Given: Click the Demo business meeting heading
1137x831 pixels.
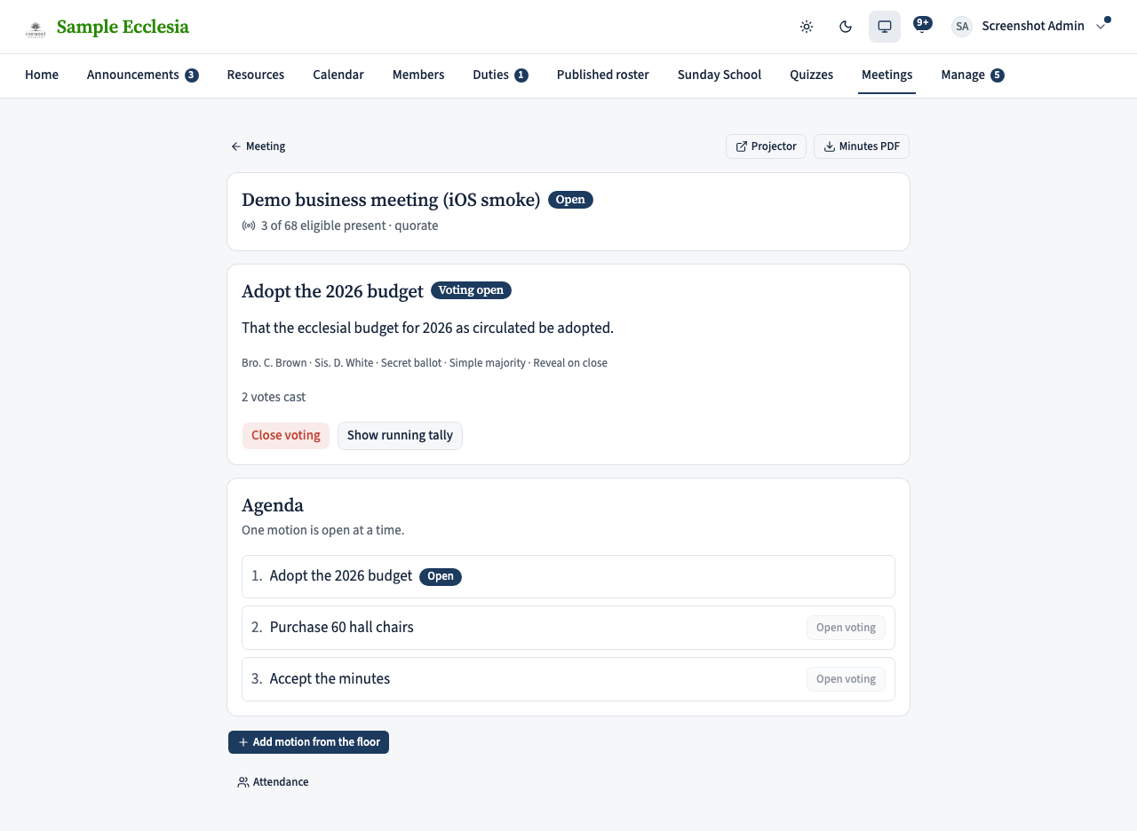Looking at the screenshot, I should 391,200.
